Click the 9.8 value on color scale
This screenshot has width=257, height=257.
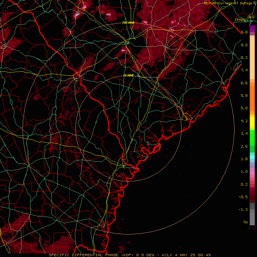(x=244, y=32)
